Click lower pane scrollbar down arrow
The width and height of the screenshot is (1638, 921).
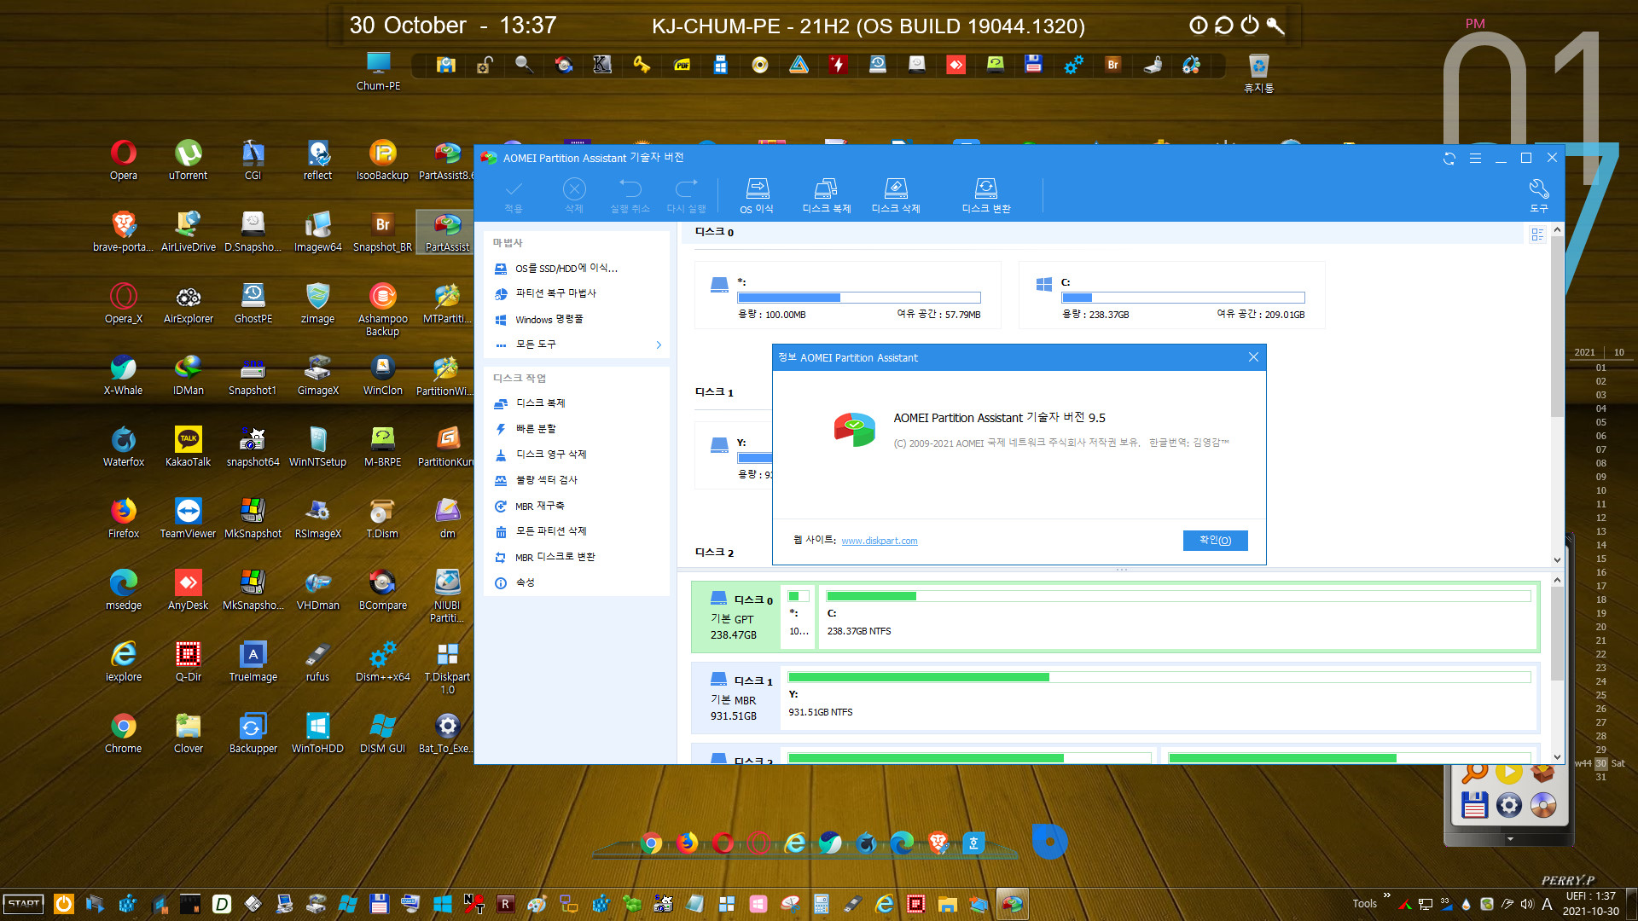(x=1557, y=756)
